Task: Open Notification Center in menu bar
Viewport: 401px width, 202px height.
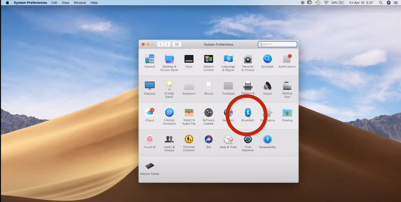Action: click(x=396, y=3)
